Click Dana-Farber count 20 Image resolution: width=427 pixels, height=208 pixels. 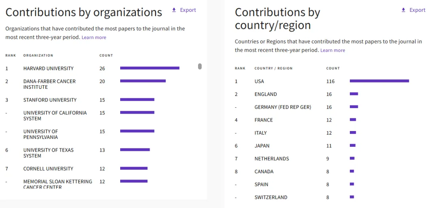tap(102, 82)
